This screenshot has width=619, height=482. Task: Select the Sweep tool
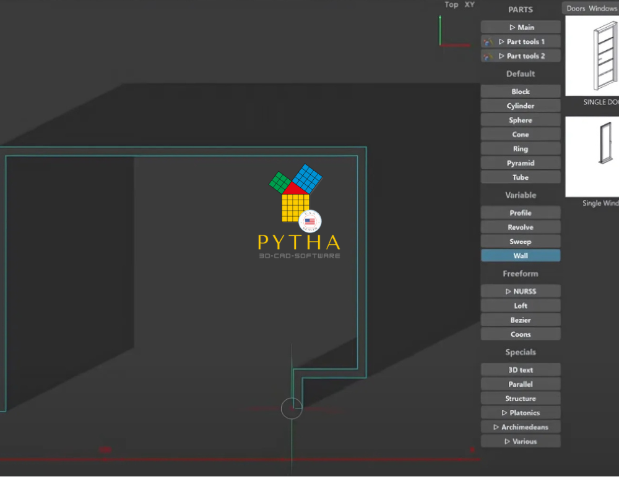click(x=520, y=241)
